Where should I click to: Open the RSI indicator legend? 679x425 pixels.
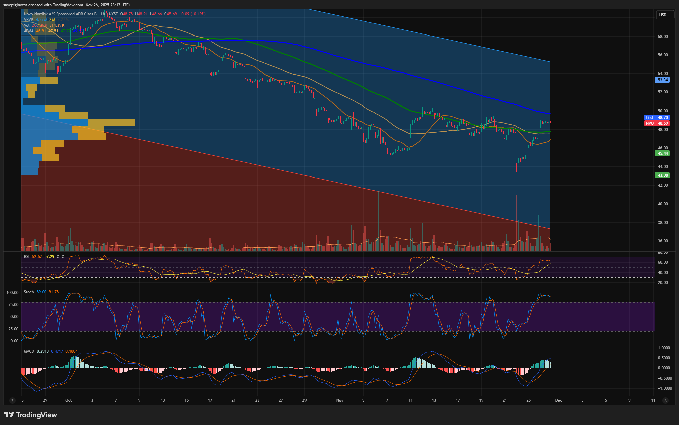tap(27, 257)
